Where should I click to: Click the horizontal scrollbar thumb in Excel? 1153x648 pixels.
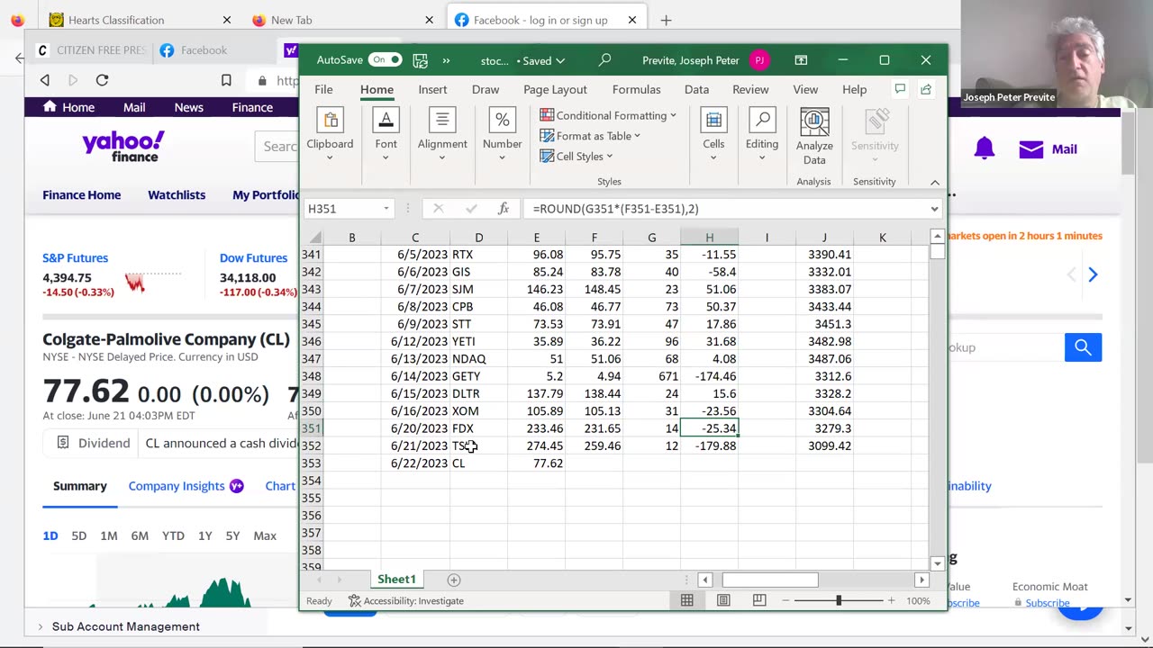tap(770, 580)
